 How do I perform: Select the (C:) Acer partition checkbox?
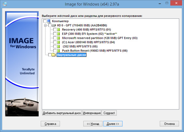55,42
